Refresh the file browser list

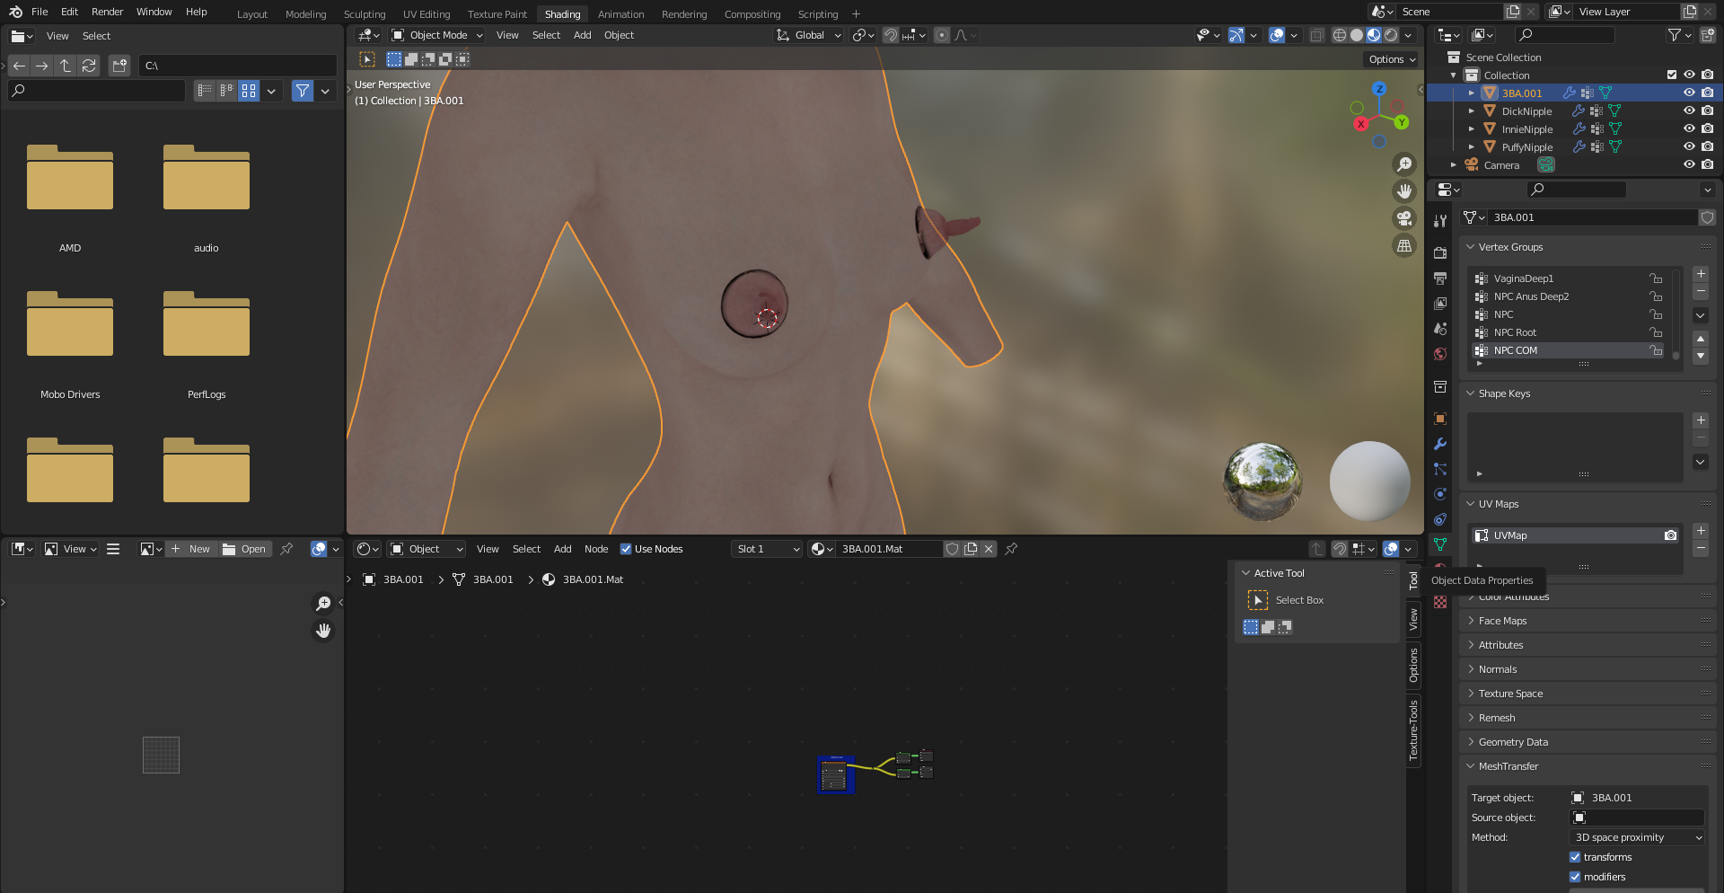click(x=89, y=66)
